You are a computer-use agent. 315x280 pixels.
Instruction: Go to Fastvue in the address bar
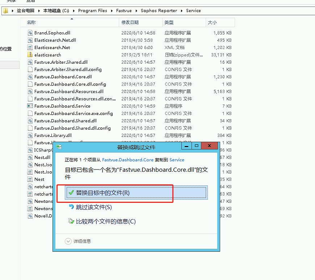pyautogui.click(x=124, y=11)
